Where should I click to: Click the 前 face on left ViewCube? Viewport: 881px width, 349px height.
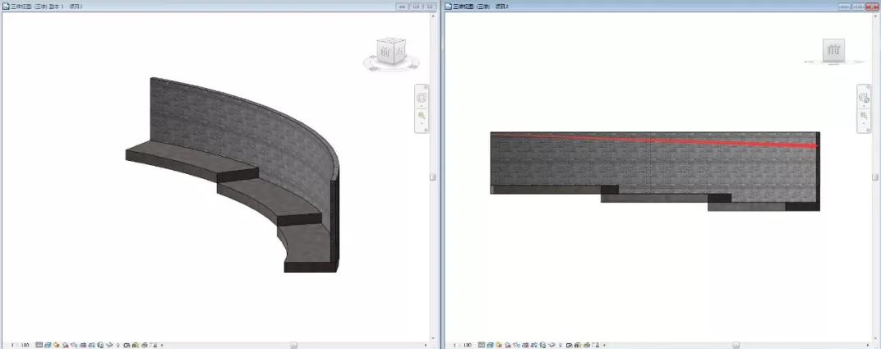[385, 53]
